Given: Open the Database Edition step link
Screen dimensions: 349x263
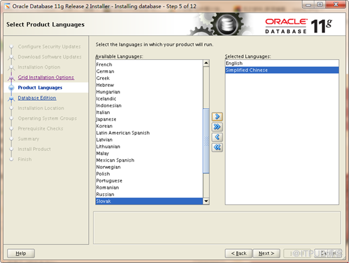Looking at the screenshot, I should 37,98.
